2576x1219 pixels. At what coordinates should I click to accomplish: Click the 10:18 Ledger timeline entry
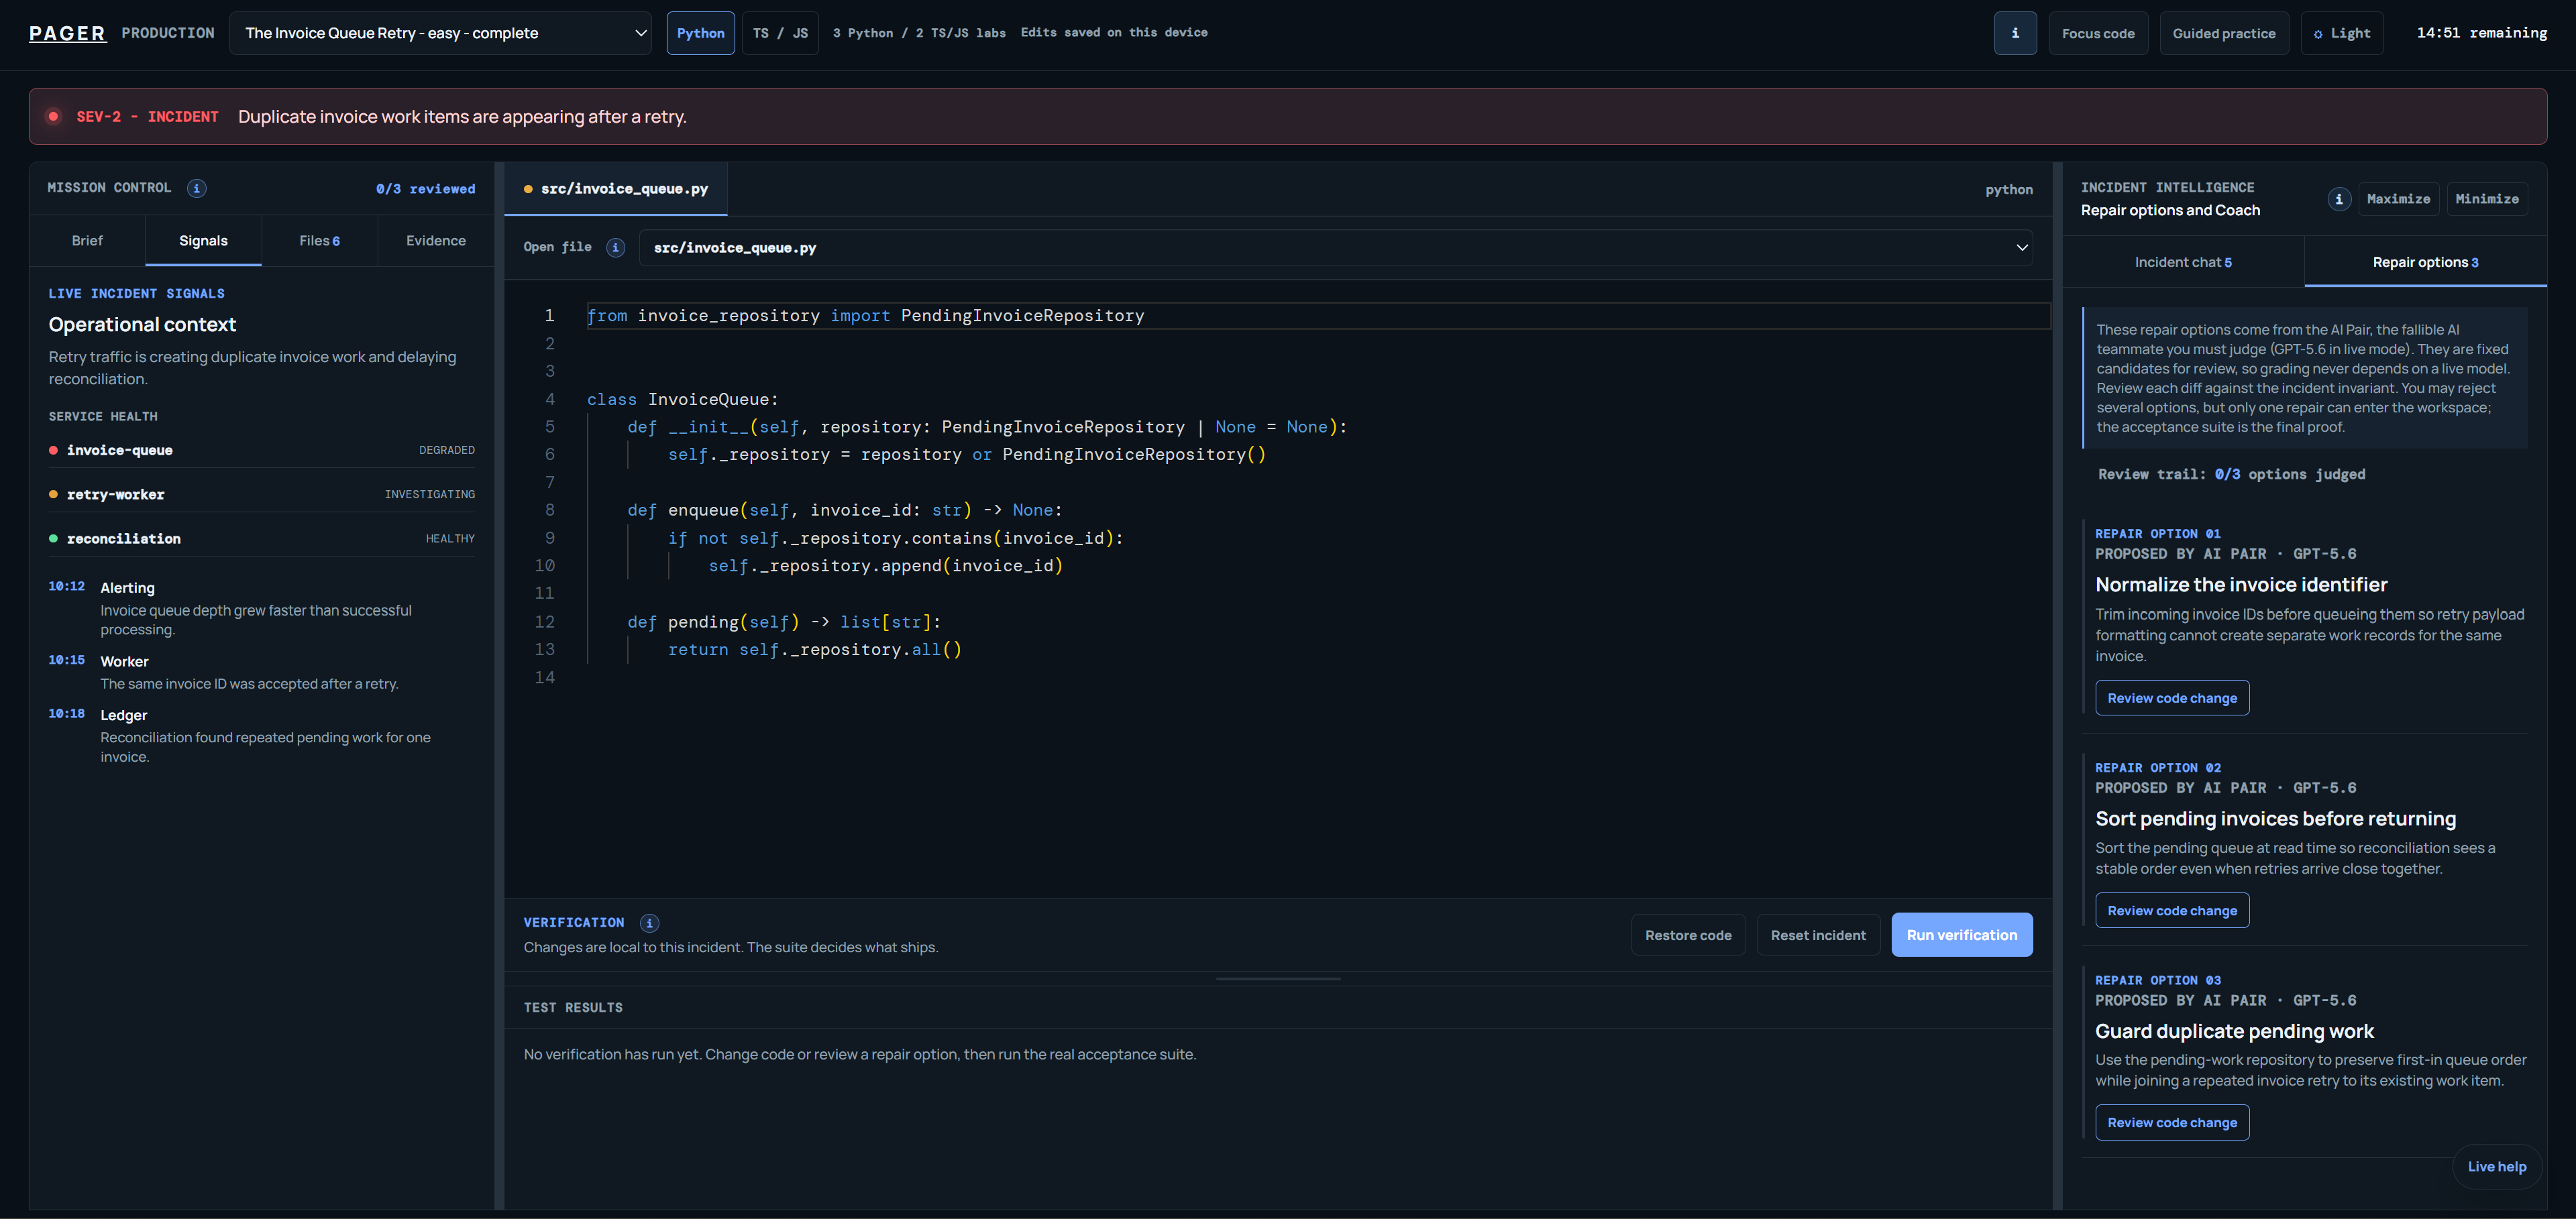(262, 736)
